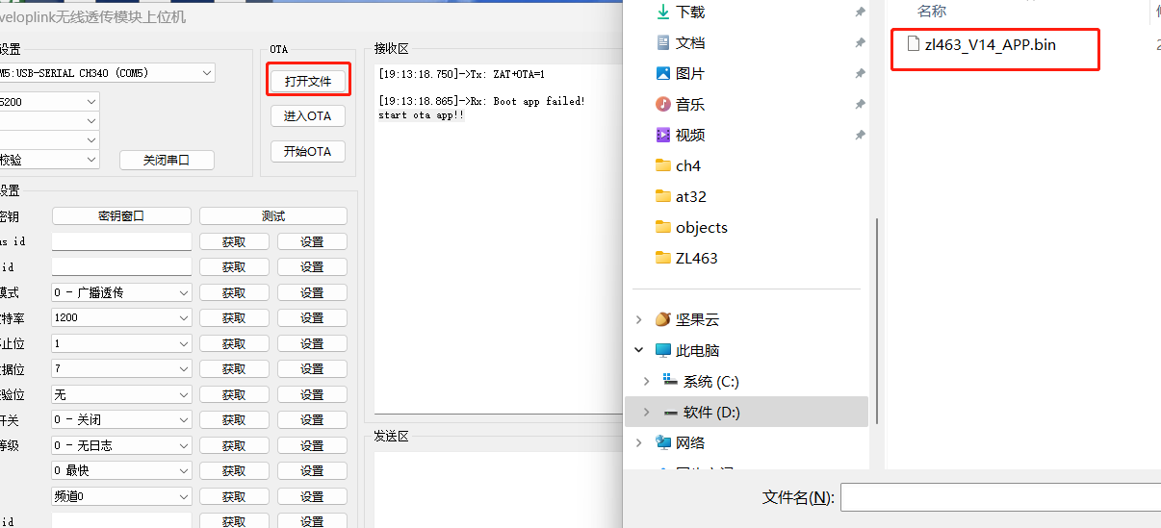1161x528 pixels.
Task: Expand the 坚果云 tree node
Action: [x=639, y=320]
